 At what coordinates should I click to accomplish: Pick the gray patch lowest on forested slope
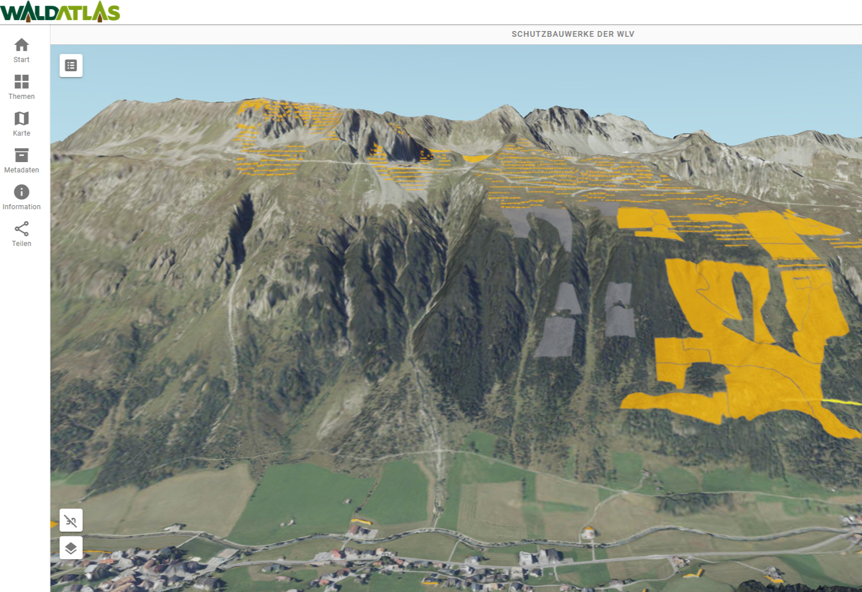pyautogui.click(x=556, y=336)
